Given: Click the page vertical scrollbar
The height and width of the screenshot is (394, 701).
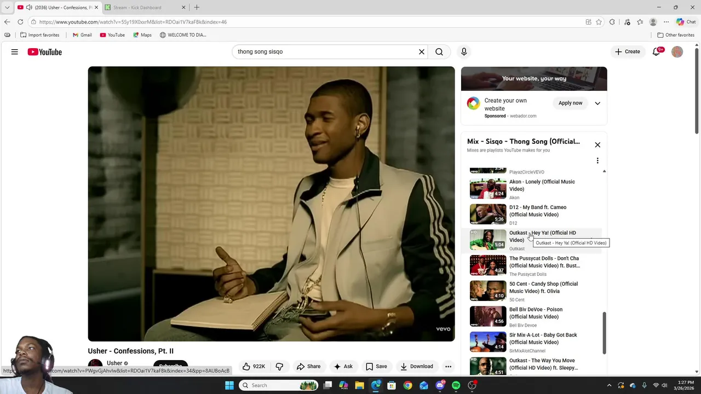Looking at the screenshot, I should (697, 90).
